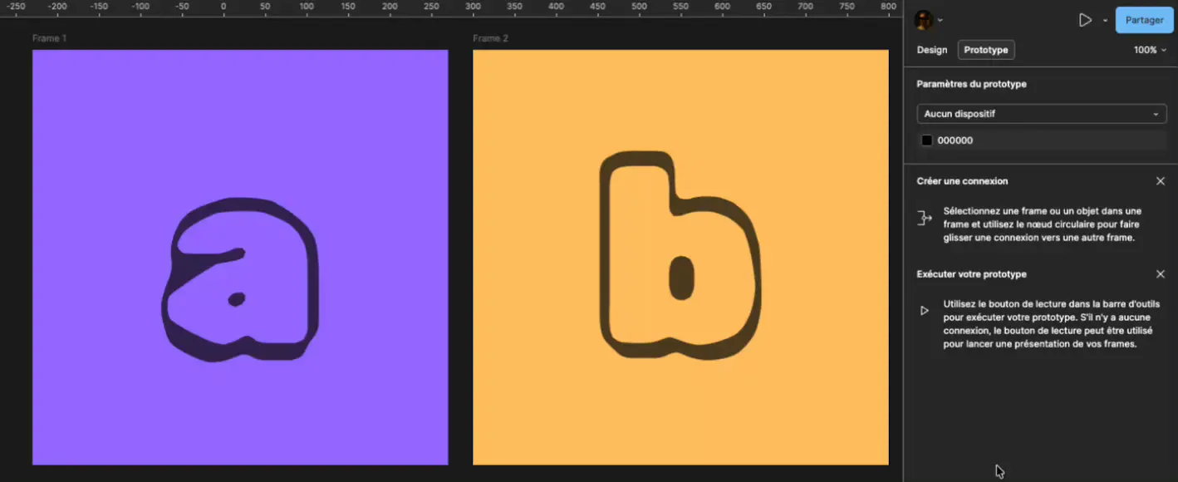Screen dimensions: 1178x482
Task: Close the Créer une connexion hint
Action: click(x=1161, y=181)
